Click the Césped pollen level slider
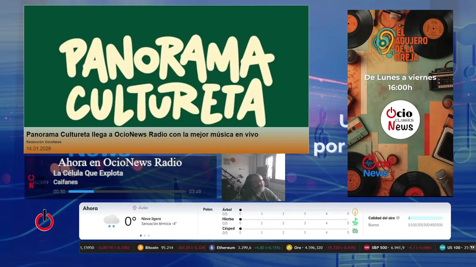Viewport: 476px width, 267px height. pos(294,229)
